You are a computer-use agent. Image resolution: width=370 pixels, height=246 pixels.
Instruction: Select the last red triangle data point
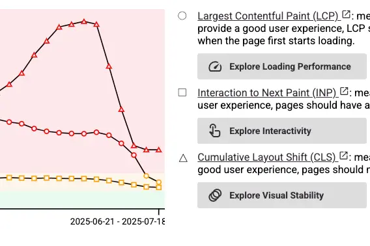(x=158, y=150)
